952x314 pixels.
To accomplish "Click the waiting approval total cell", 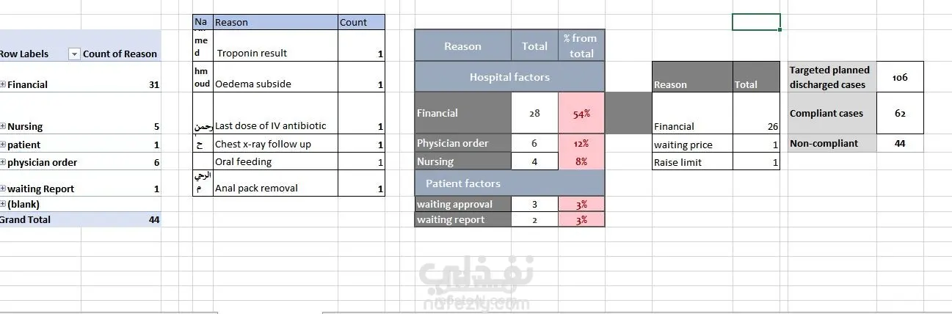I will pyautogui.click(x=534, y=204).
